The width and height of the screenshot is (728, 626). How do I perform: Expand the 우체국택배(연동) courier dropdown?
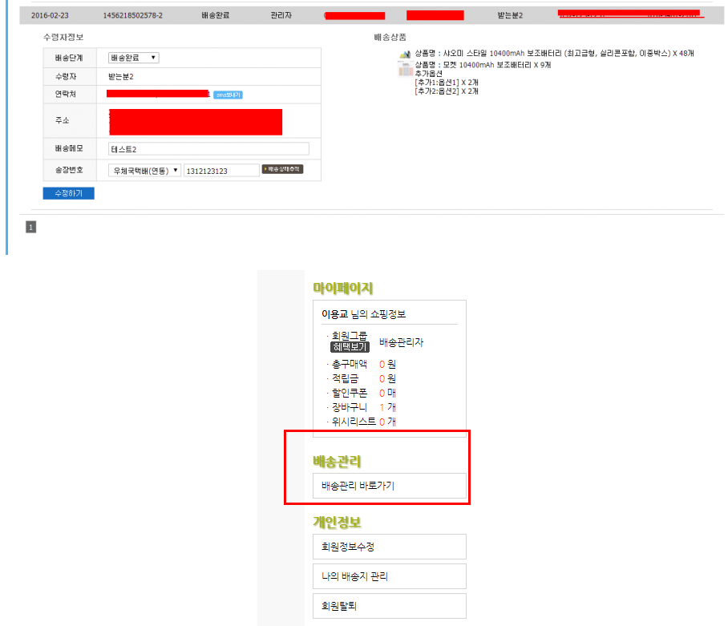(144, 171)
